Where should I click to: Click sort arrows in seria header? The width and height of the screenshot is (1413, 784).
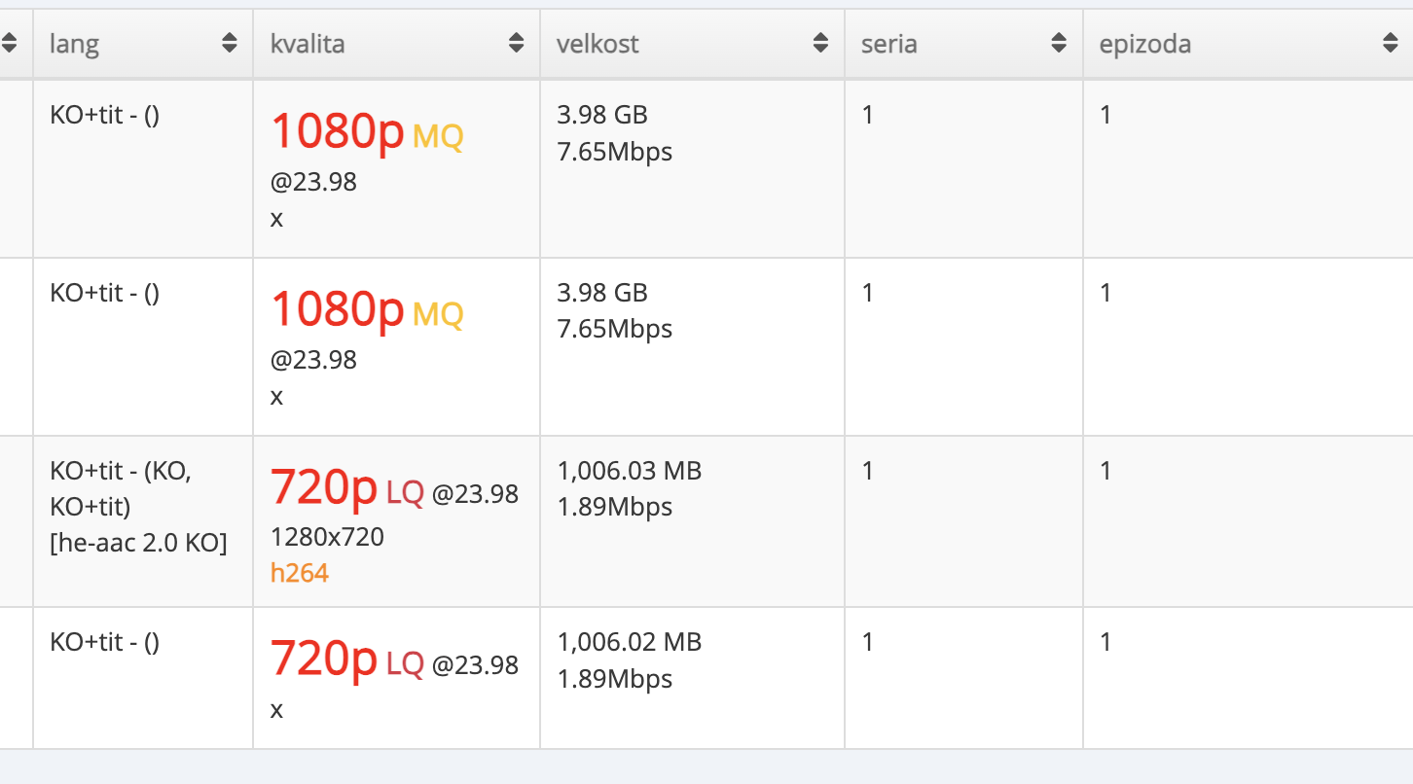tap(1060, 43)
